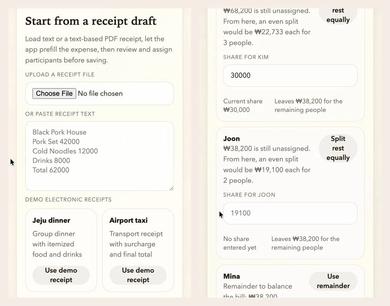This screenshot has width=390, height=306.
Task: Edit the Share for Kim field showing 30000
Action: point(290,76)
